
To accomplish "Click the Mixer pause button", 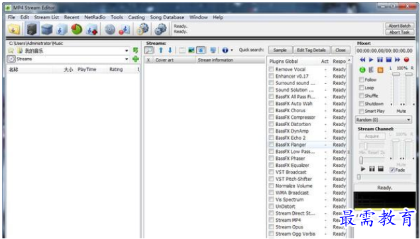I will pos(380,59).
